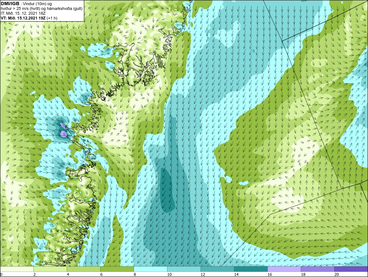Click the 18–20 m/s medium purple legend swatch

(x=318, y=269)
